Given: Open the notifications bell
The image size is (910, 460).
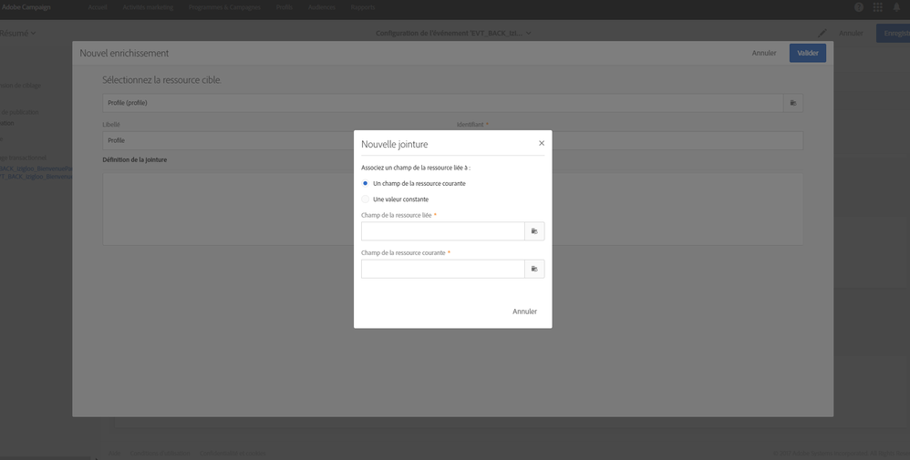Looking at the screenshot, I should (895, 7).
